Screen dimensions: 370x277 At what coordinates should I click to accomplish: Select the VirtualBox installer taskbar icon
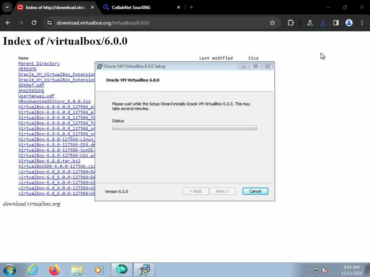click(144, 270)
